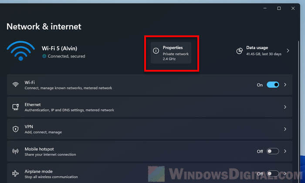Turn on the Airplane mode toggle
The height and width of the screenshot is (183, 305).
click(273, 173)
